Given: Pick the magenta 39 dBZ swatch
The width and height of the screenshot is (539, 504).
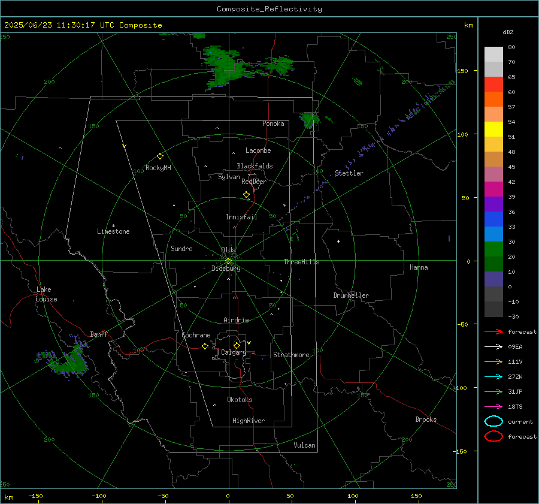Looking at the screenshot, I should pyautogui.click(x=493, y=189).
